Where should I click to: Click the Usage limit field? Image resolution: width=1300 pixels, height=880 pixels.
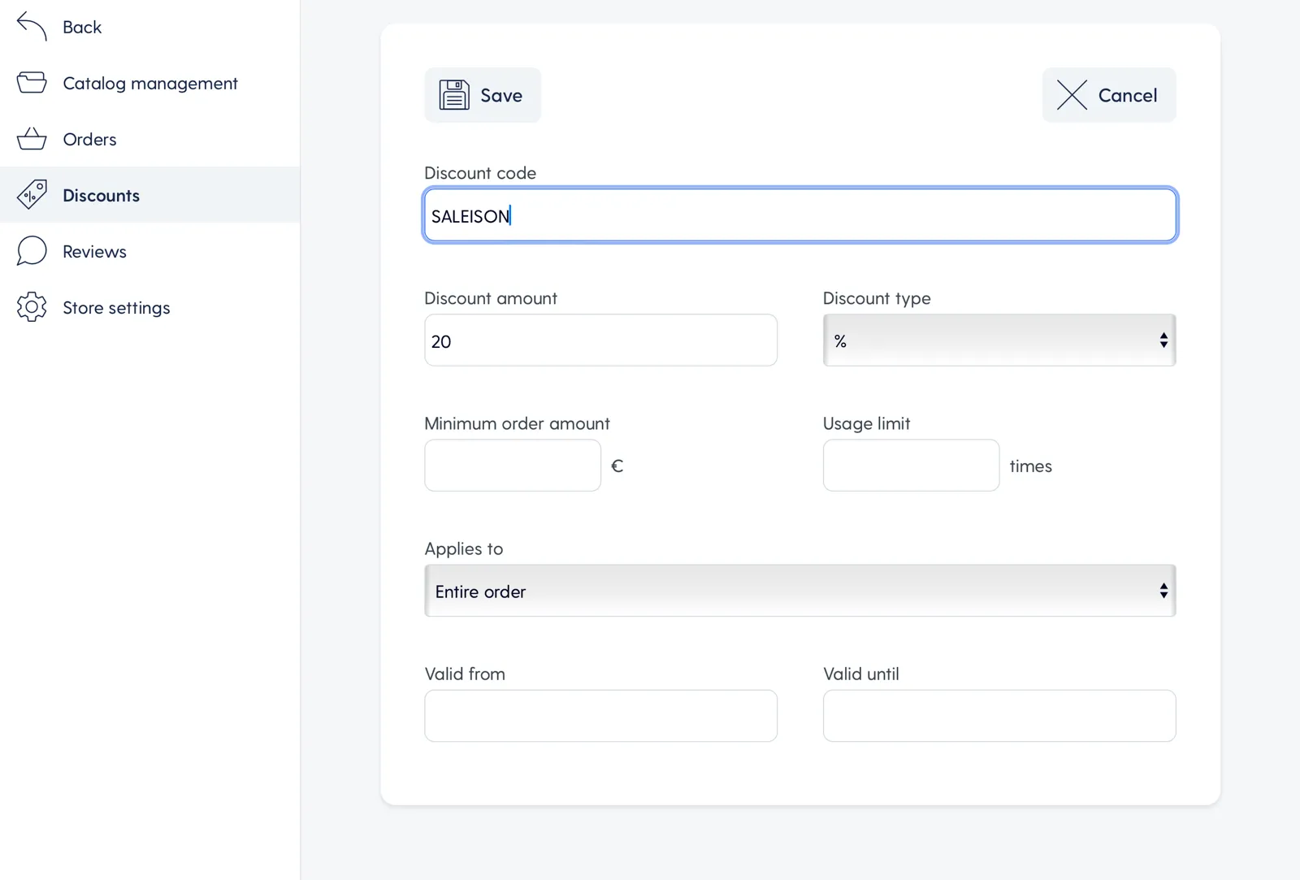[911, 466]
